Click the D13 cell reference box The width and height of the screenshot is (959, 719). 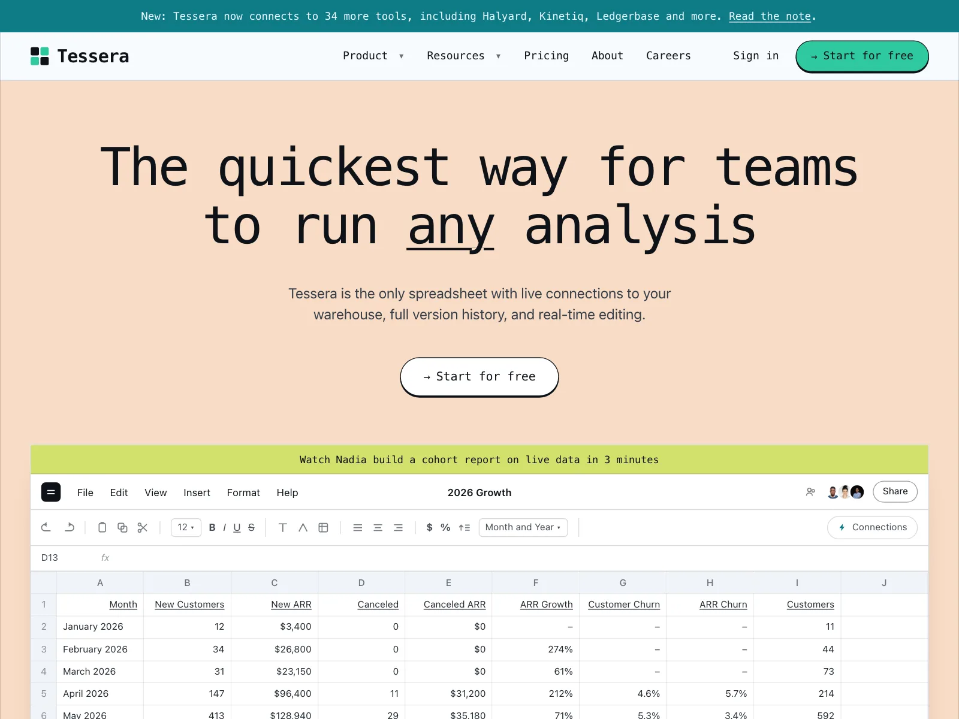[50, 558]
